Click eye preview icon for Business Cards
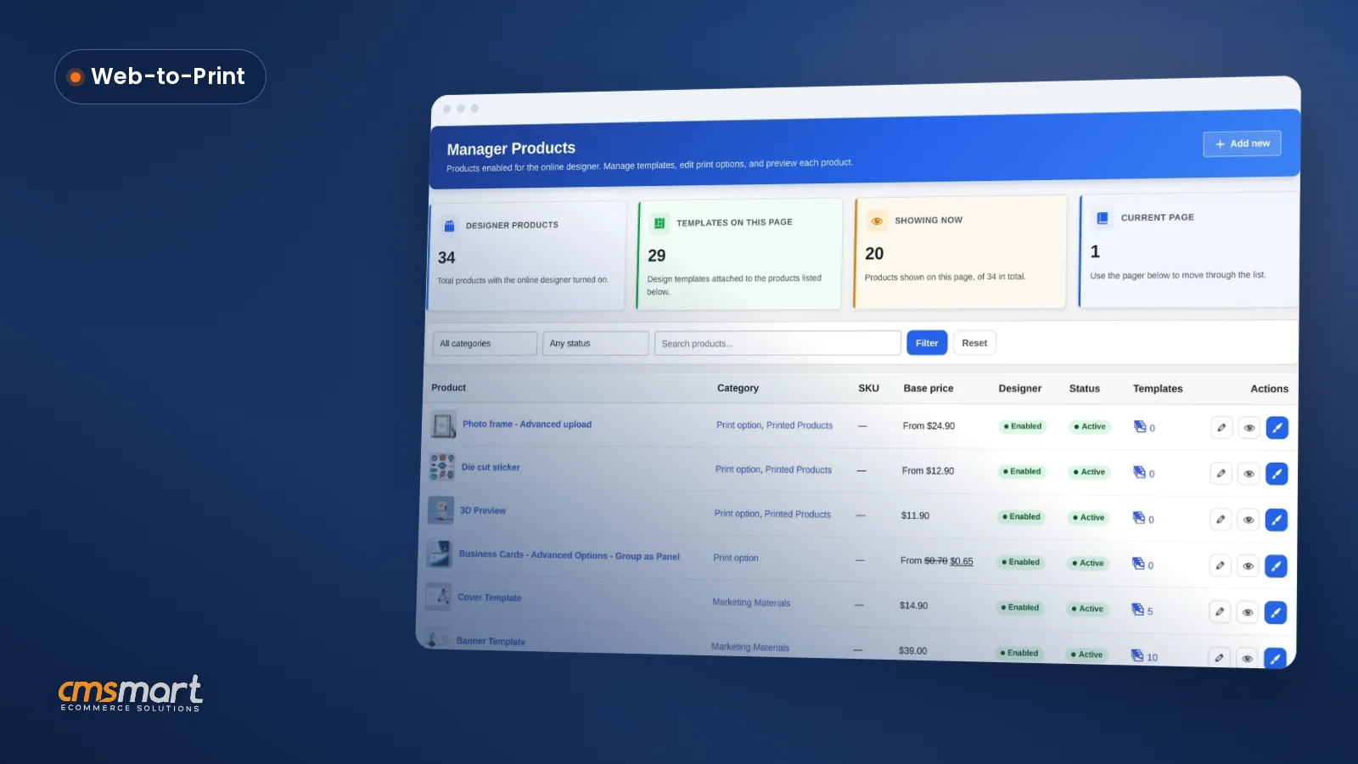 tap(1248, 565)
